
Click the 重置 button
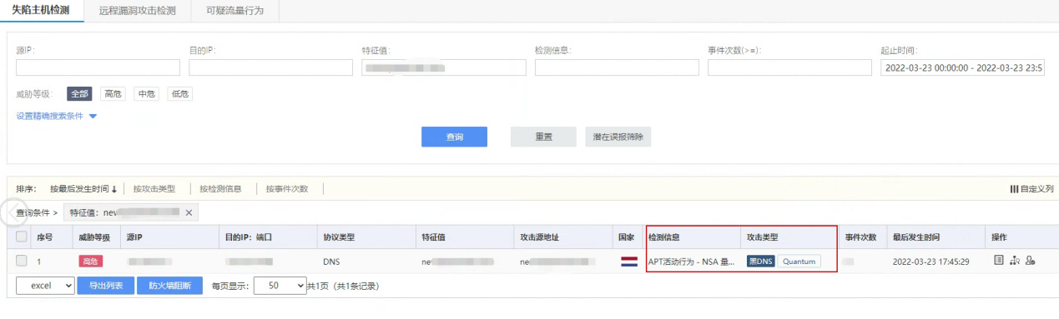[543, 137]
